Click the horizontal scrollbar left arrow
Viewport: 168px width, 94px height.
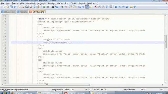[3, 85]
